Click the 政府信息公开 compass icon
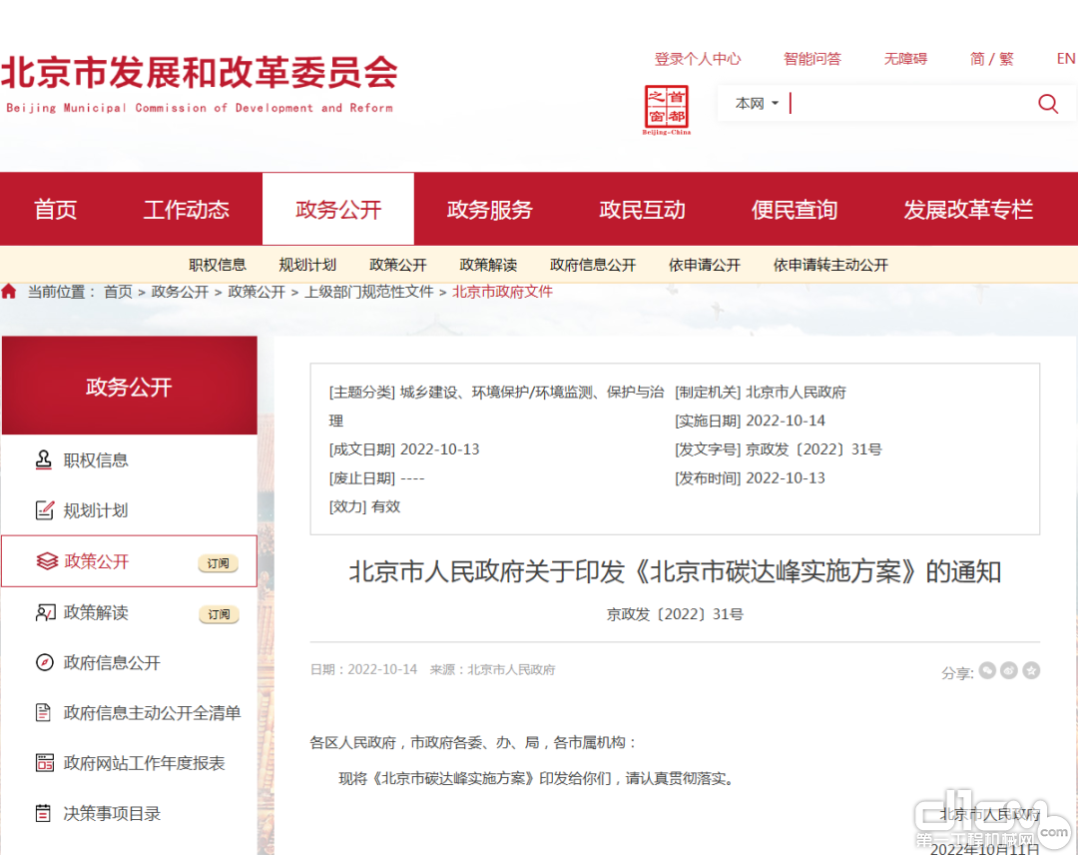The image size is (1078, 855). coord(45,662)
